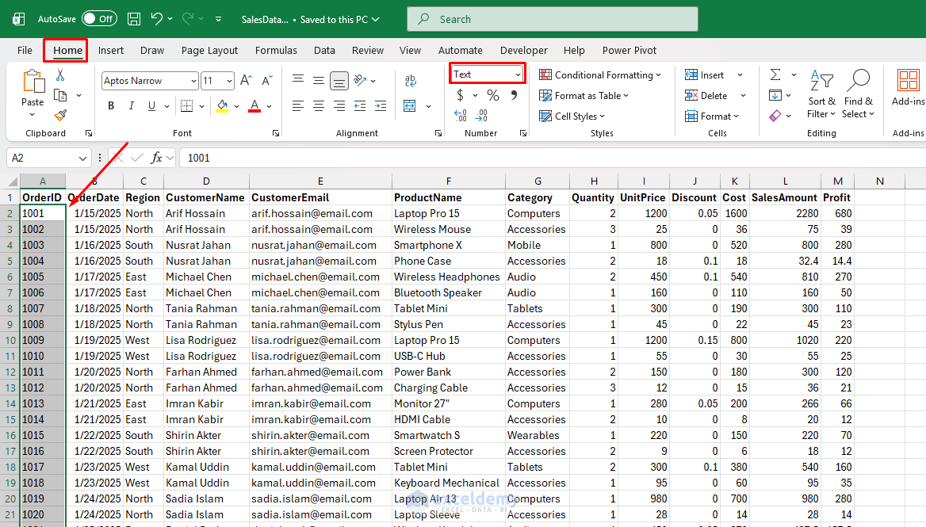The width and height of the screenshot is (926, 527).
Task: Click the Undo arrow icon
Action: [x=156, y=19]
